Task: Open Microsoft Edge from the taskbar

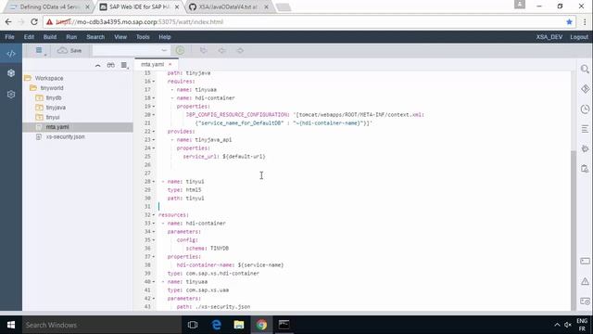Action: 216,325
